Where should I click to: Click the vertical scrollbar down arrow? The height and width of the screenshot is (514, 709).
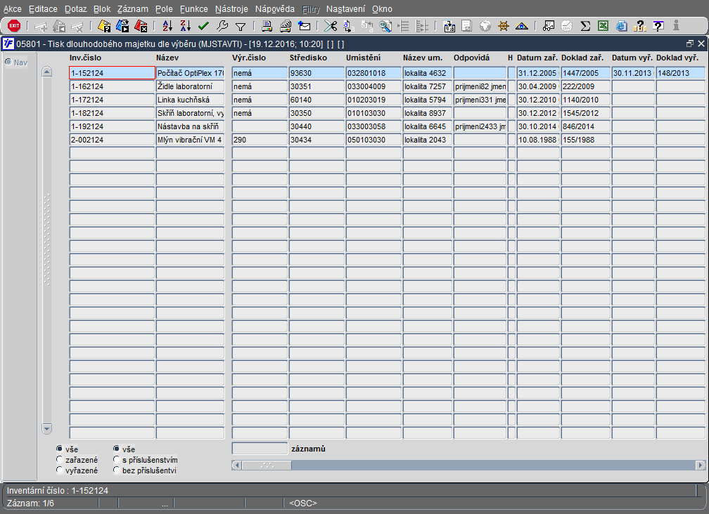[46, 428]
